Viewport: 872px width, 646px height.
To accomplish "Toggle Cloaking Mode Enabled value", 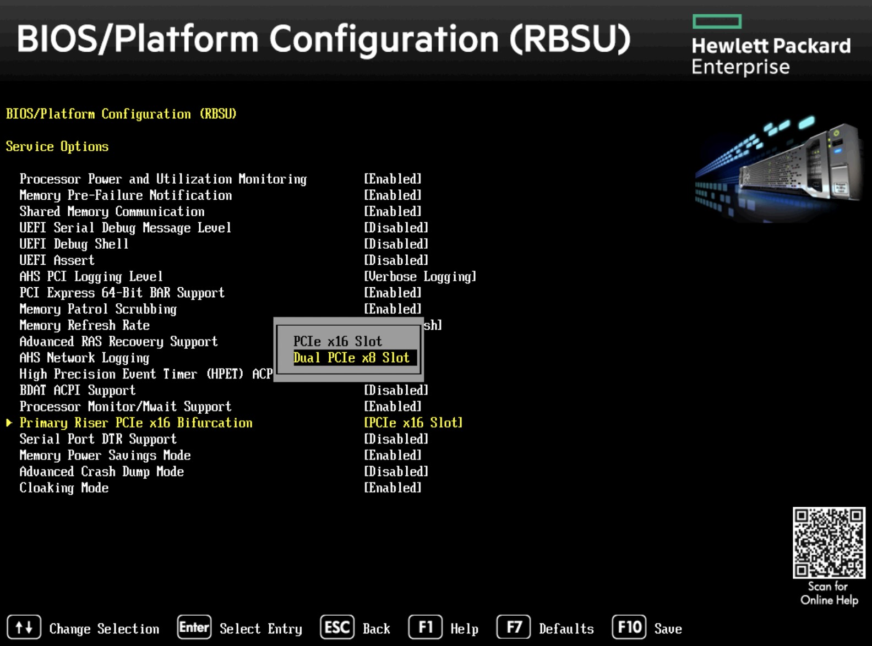I will tap(393, 488).
